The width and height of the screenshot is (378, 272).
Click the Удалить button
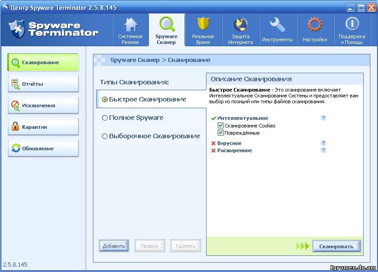[x=185, y=246]
